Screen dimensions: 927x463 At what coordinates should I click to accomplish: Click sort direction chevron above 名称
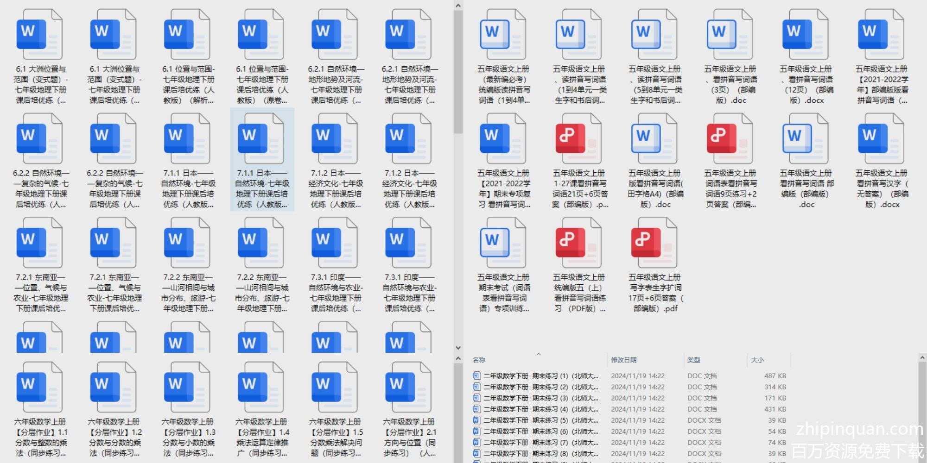(539, 354)
